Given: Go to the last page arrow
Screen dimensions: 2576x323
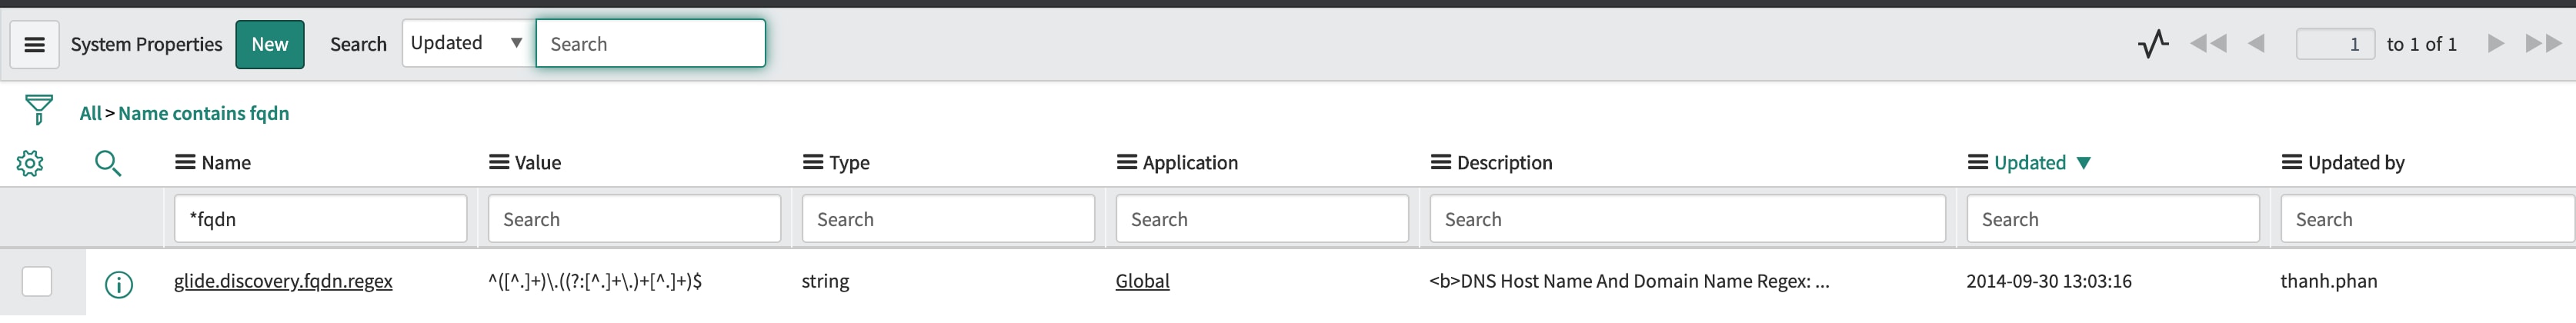Looking at the screenshot, I should click(x=2543, y=44).
